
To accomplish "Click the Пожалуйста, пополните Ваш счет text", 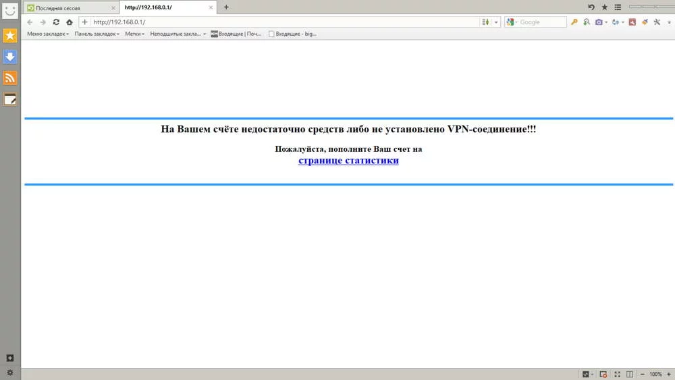I will tap(348, 149).
